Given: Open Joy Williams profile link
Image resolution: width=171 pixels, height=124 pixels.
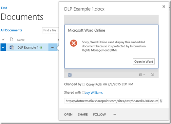Looking at the screenshot, I should 94,93.
